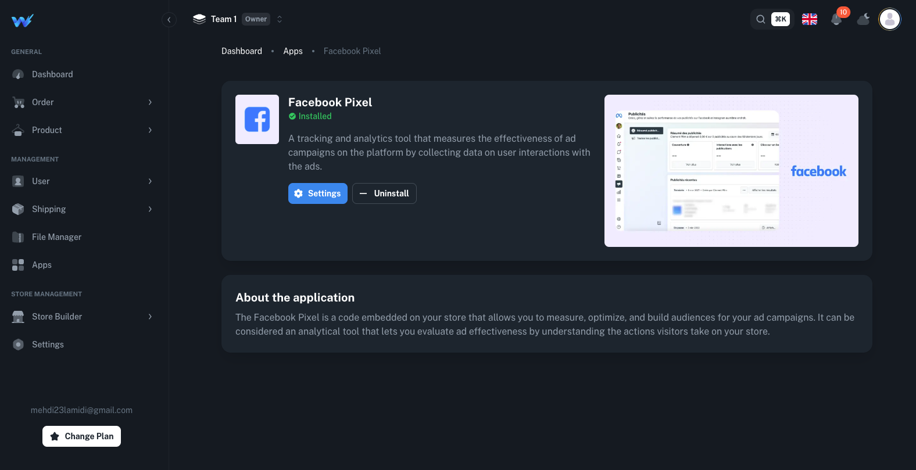The height and width of the screenshot is (470, 916).
Task: Click the Apps grid icon in sidebar
Action: click(x=18, y=265)
